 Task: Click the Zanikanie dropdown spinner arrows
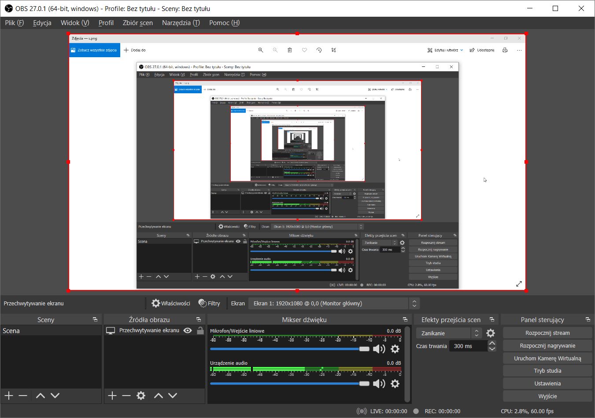pyautogui.click(x=477, y=333)
